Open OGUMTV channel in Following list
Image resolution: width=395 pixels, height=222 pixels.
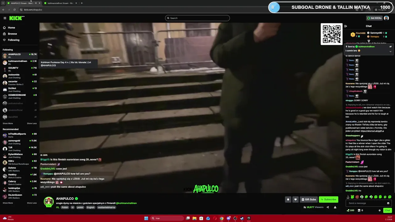point(20,69)
